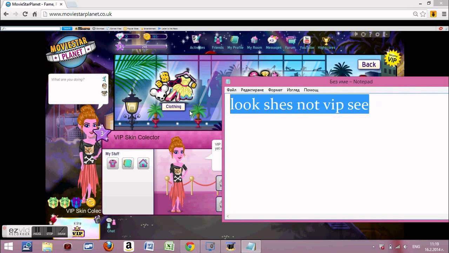Click the Chrome home button

[x=34, y=14]
